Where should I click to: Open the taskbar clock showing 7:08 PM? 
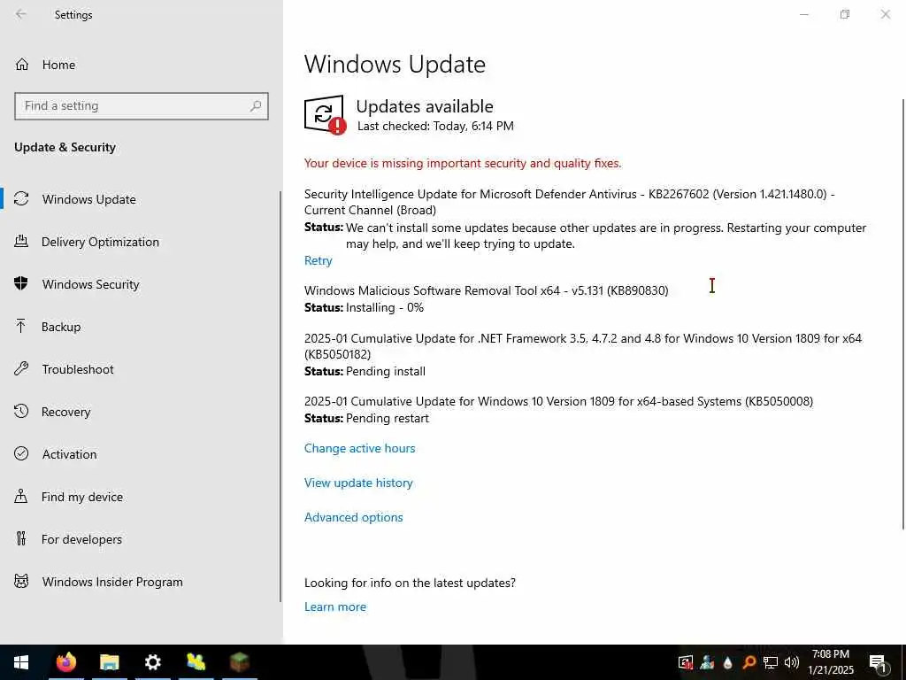click(x=830, y=662)
